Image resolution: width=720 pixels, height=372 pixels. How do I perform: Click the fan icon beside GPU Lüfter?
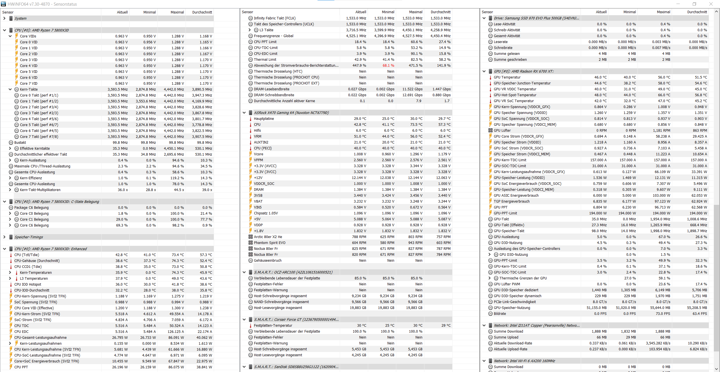(x=490, y=130)
